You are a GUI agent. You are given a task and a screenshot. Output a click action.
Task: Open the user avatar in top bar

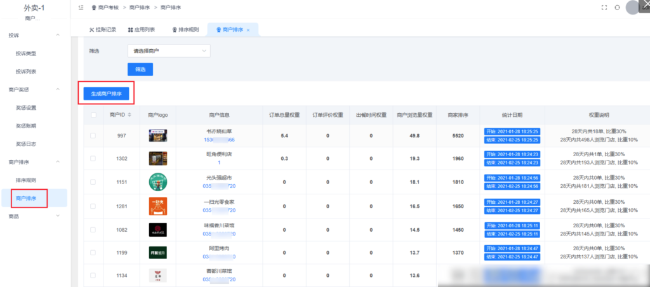click(632, 8)
